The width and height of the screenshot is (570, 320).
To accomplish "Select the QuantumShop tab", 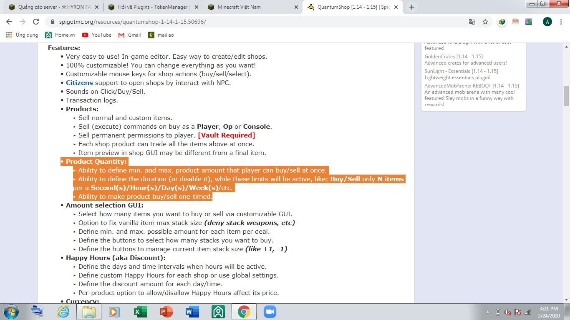I will click(x=353, y=7).
